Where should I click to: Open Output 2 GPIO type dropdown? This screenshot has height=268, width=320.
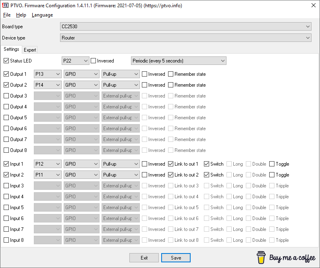81,85
